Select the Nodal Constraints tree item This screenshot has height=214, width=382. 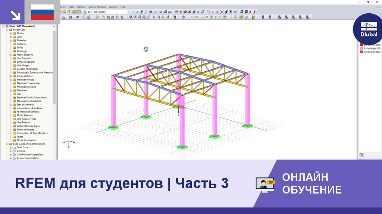pos(26,140)
